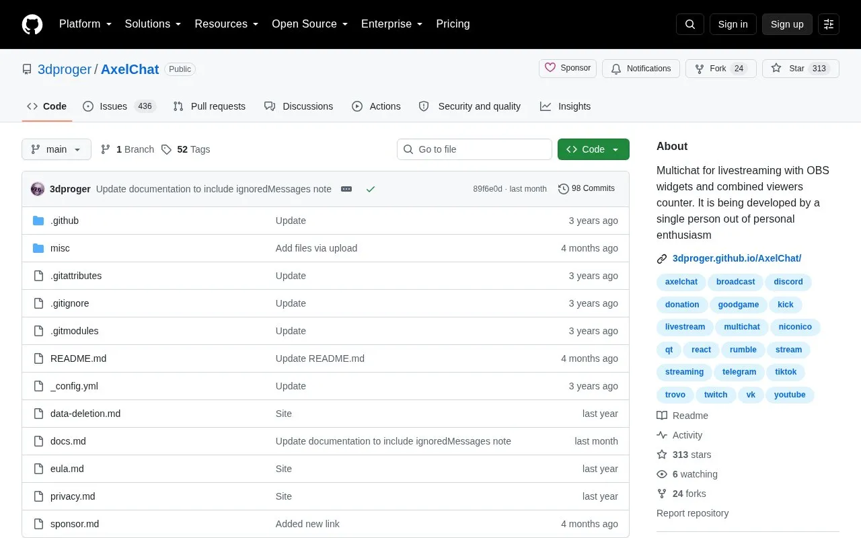Click the history clock icon by Commits
Viewport: 861px width, 538px height.
(x=564, y=189)
